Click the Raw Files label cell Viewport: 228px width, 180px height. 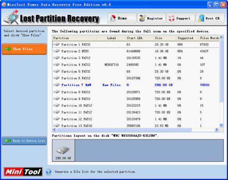click(x=111, y=85)
